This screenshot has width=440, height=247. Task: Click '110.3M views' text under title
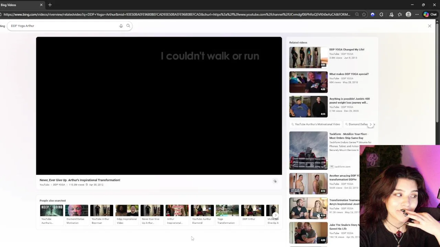[76, 185]
